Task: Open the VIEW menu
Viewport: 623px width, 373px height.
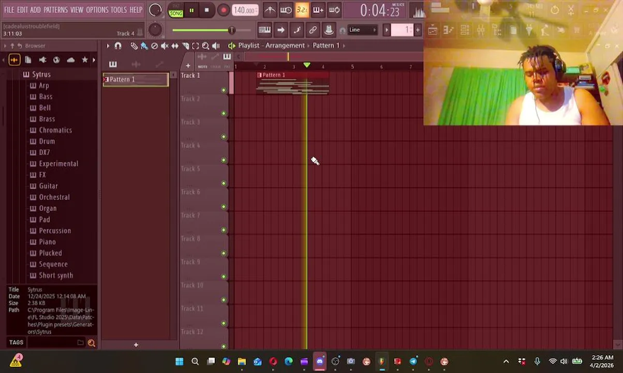Action: (77, 10)
